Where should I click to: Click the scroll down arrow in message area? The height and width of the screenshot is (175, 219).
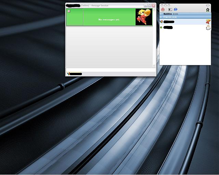click(154, 65)
